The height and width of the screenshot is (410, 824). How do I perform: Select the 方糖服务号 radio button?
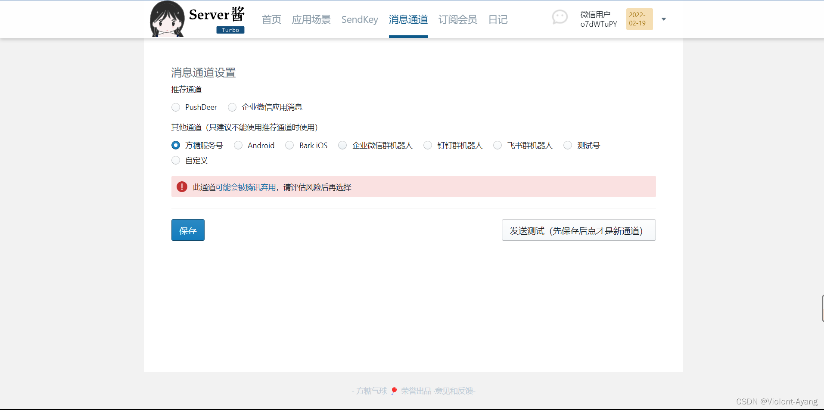[x=176, y=145]
